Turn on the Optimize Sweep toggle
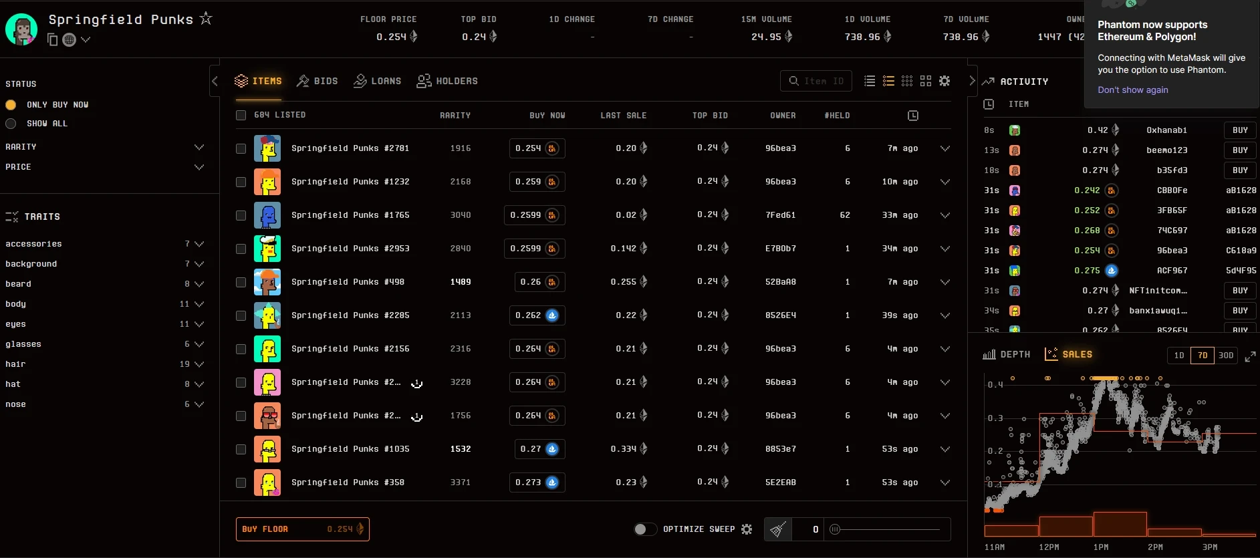Viewport: 1260px width, 558px height. click(x=645, y=529)
